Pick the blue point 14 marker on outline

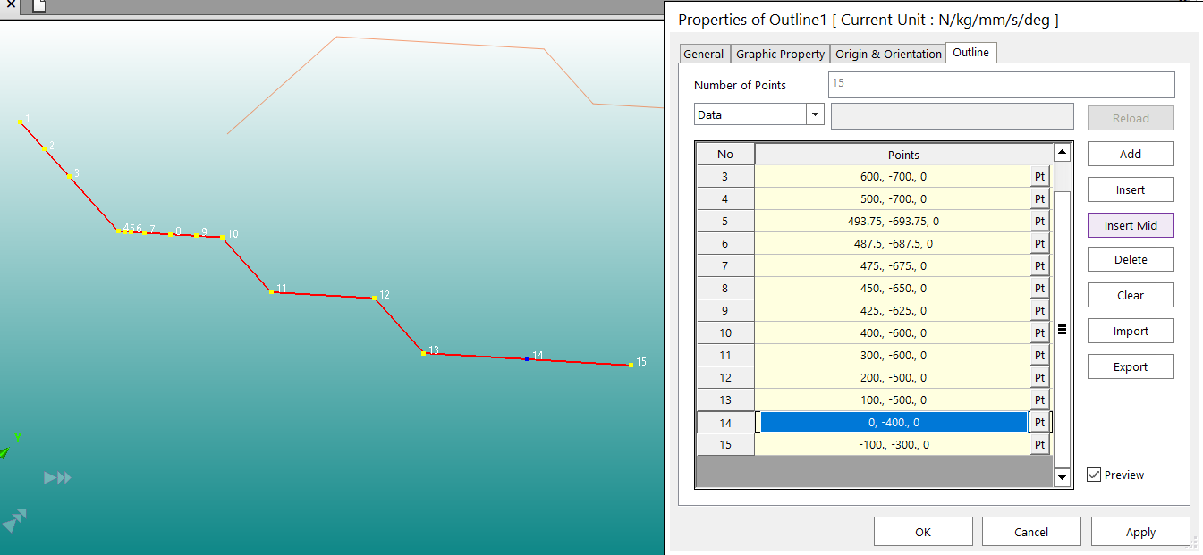click(x=528, y=358)
